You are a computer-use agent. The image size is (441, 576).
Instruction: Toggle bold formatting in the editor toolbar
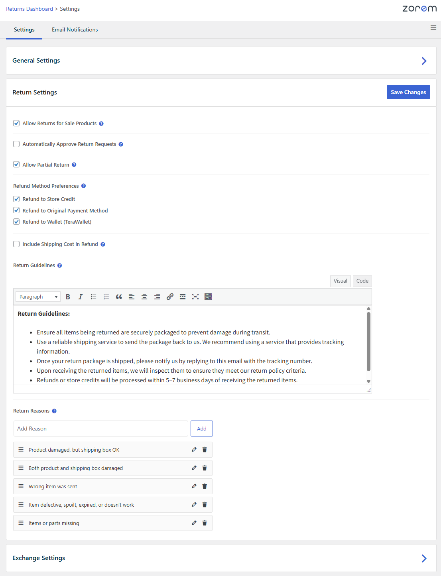[x=68, y=297]
